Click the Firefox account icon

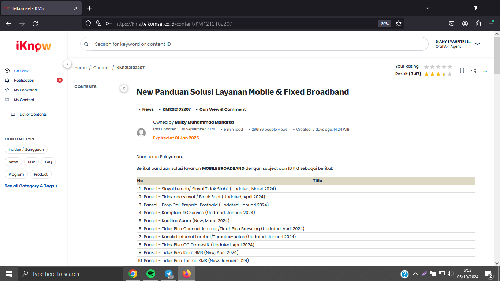click(465, 24)
